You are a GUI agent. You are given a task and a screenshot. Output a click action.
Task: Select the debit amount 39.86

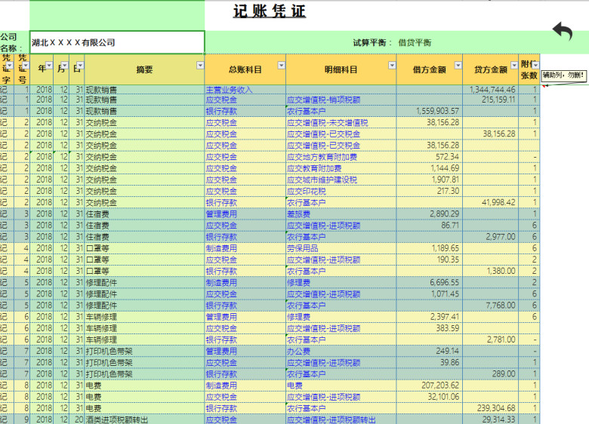click(430, 363)
